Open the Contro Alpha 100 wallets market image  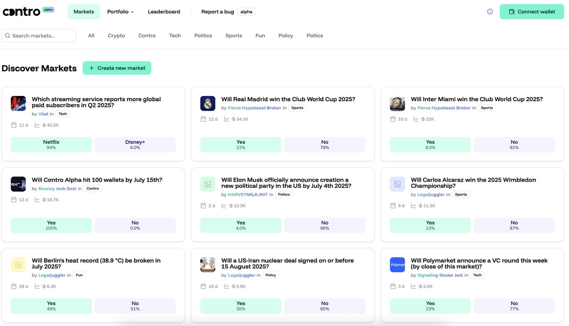[18, 184]
